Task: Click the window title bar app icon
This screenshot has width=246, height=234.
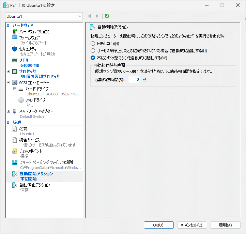Action: coord(6,5)
